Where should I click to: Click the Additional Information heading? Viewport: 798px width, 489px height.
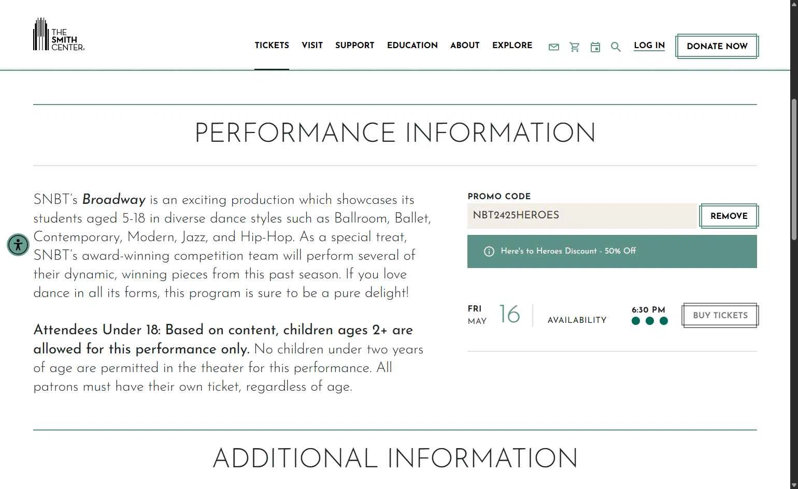tap(395, 458)
